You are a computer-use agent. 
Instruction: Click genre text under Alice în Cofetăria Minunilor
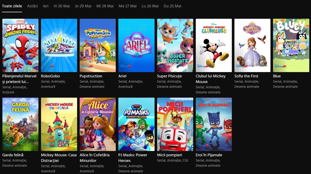(x=92, y=168)
